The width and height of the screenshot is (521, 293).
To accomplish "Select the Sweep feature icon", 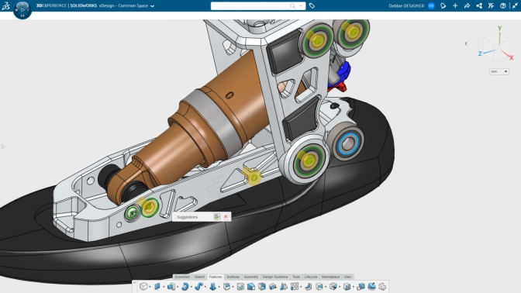I will (198, 286).
